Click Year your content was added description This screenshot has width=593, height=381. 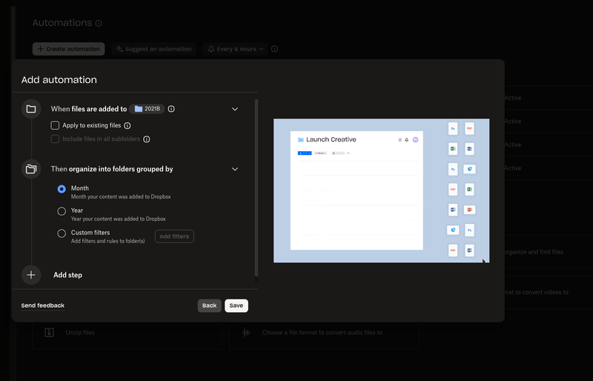pyautogui.click(x=119, y=219)
